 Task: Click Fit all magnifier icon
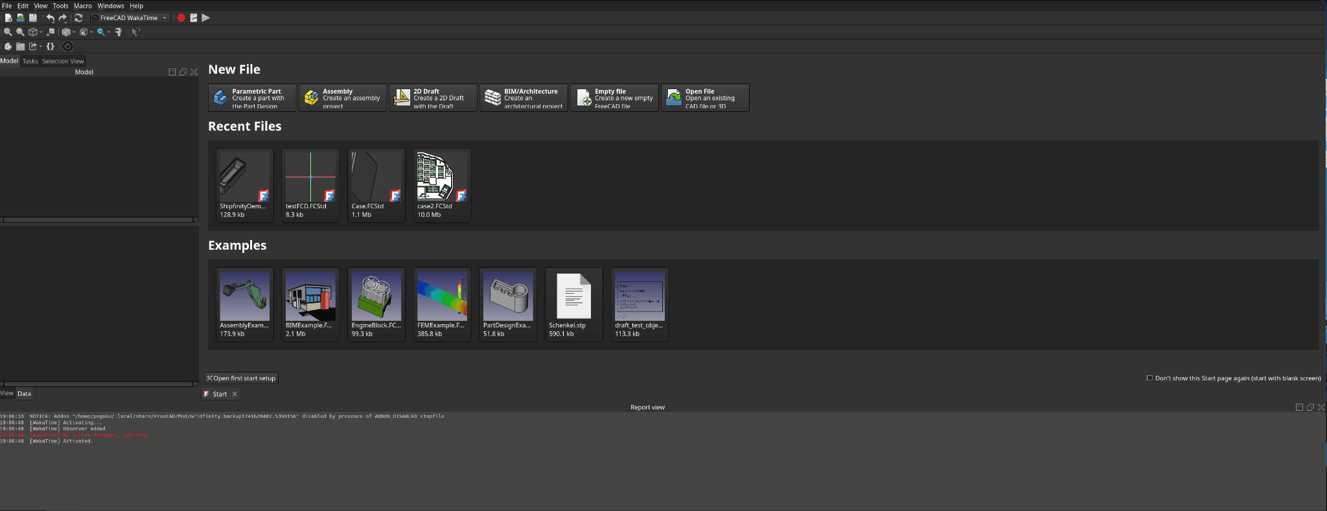[8, 32]
